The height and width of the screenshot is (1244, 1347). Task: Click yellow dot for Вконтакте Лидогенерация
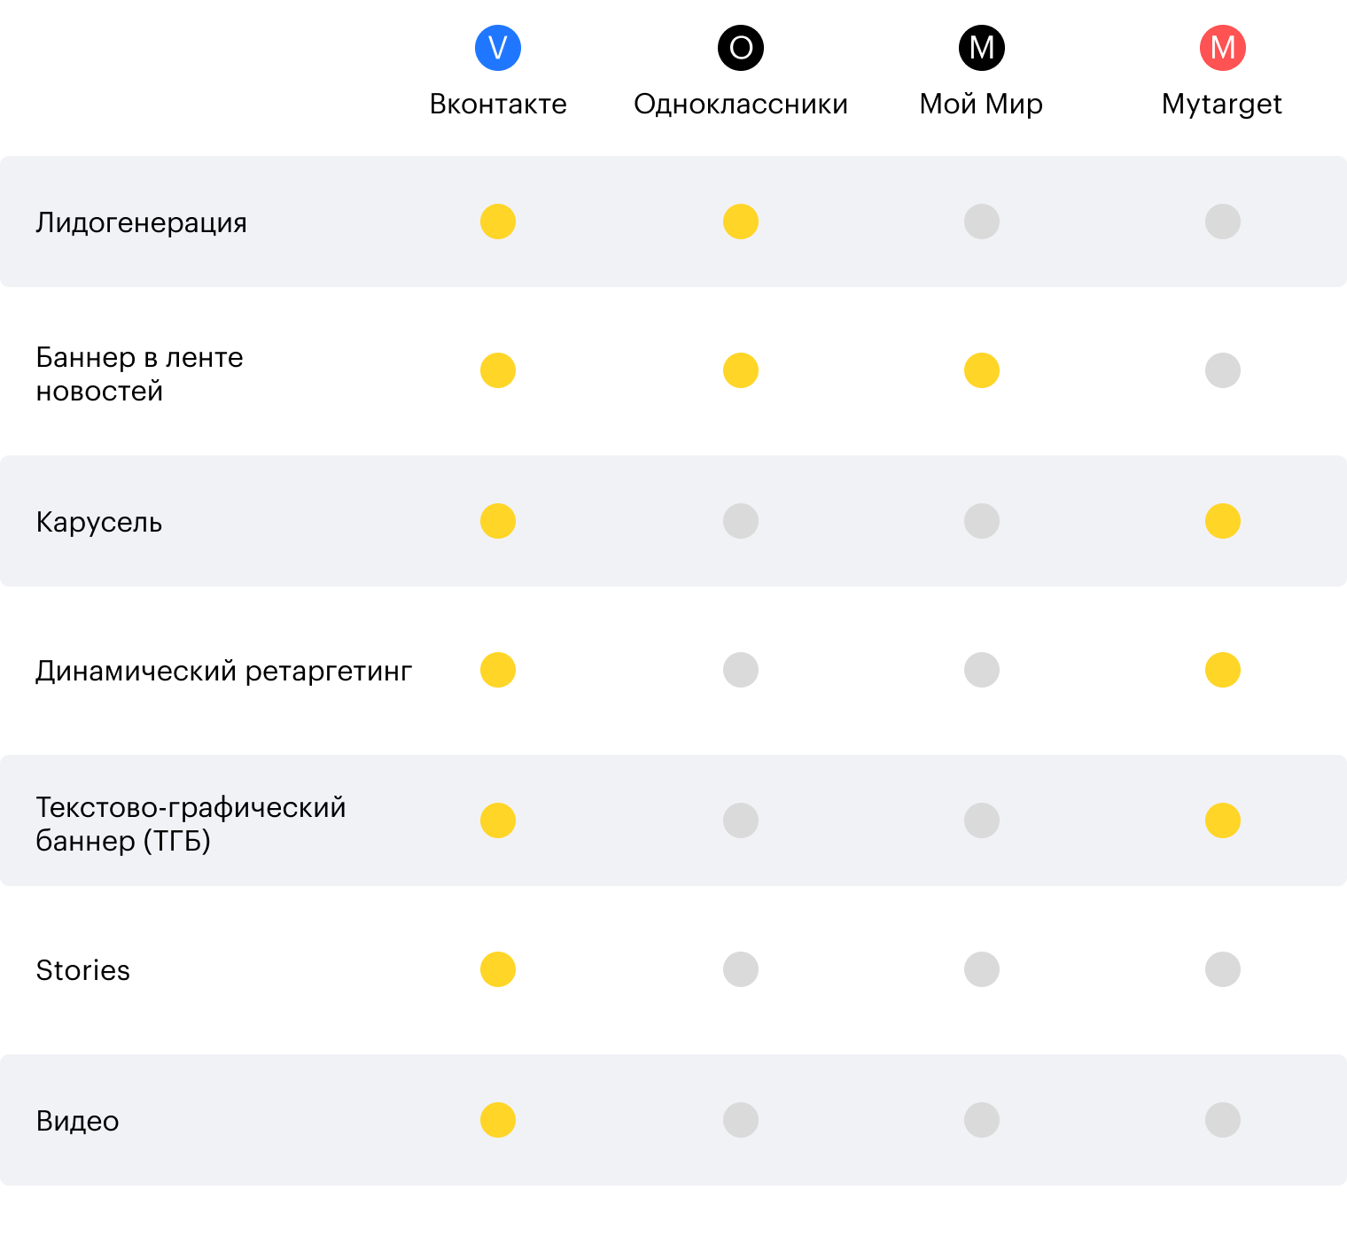click(x=498, y=222)
